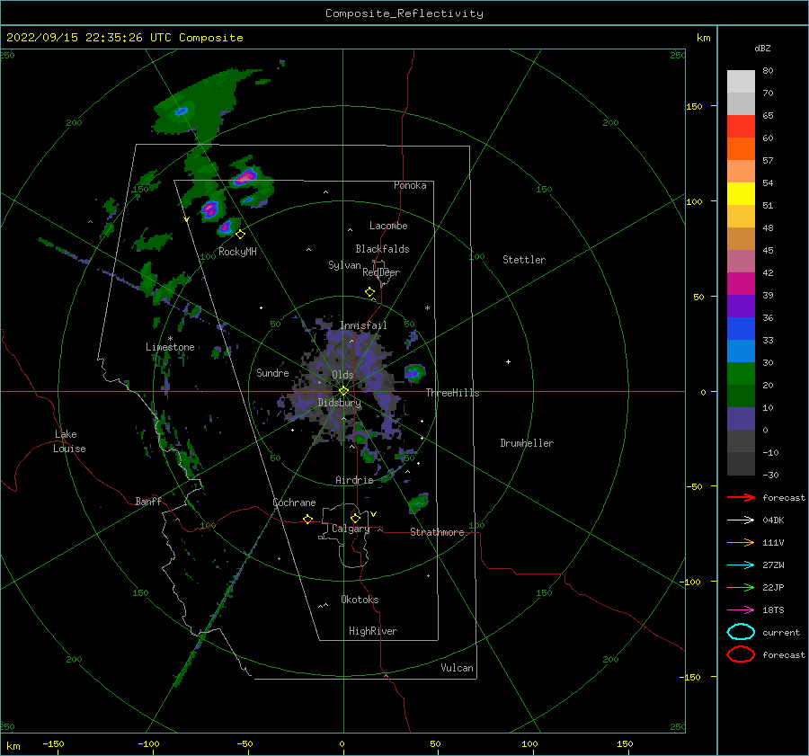Click the yellow diamond marker near Cochrane
The height and width of the screenshot is (756, 809).
pos(307,520)
